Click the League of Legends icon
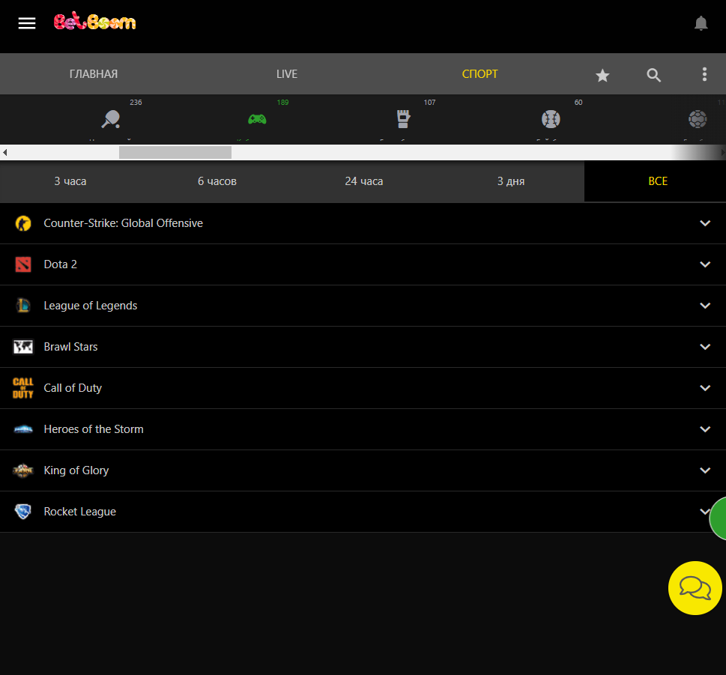Viewport: 726px width, 675px height. [x=23, y=306]
